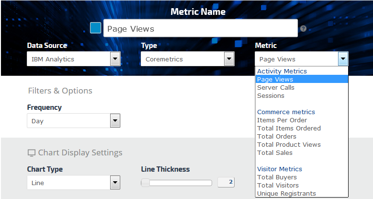Select Items Per Order option

pos(282,120)
